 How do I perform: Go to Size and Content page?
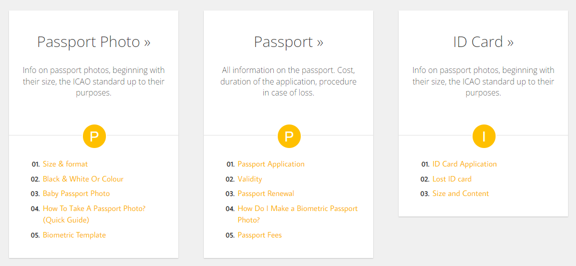pos(461,193)
